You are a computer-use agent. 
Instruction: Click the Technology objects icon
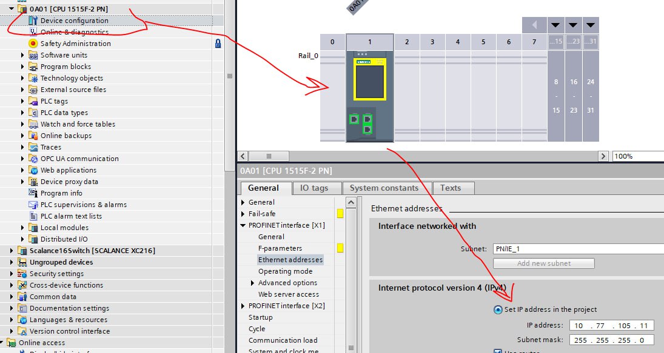click(x=33, y=78)
